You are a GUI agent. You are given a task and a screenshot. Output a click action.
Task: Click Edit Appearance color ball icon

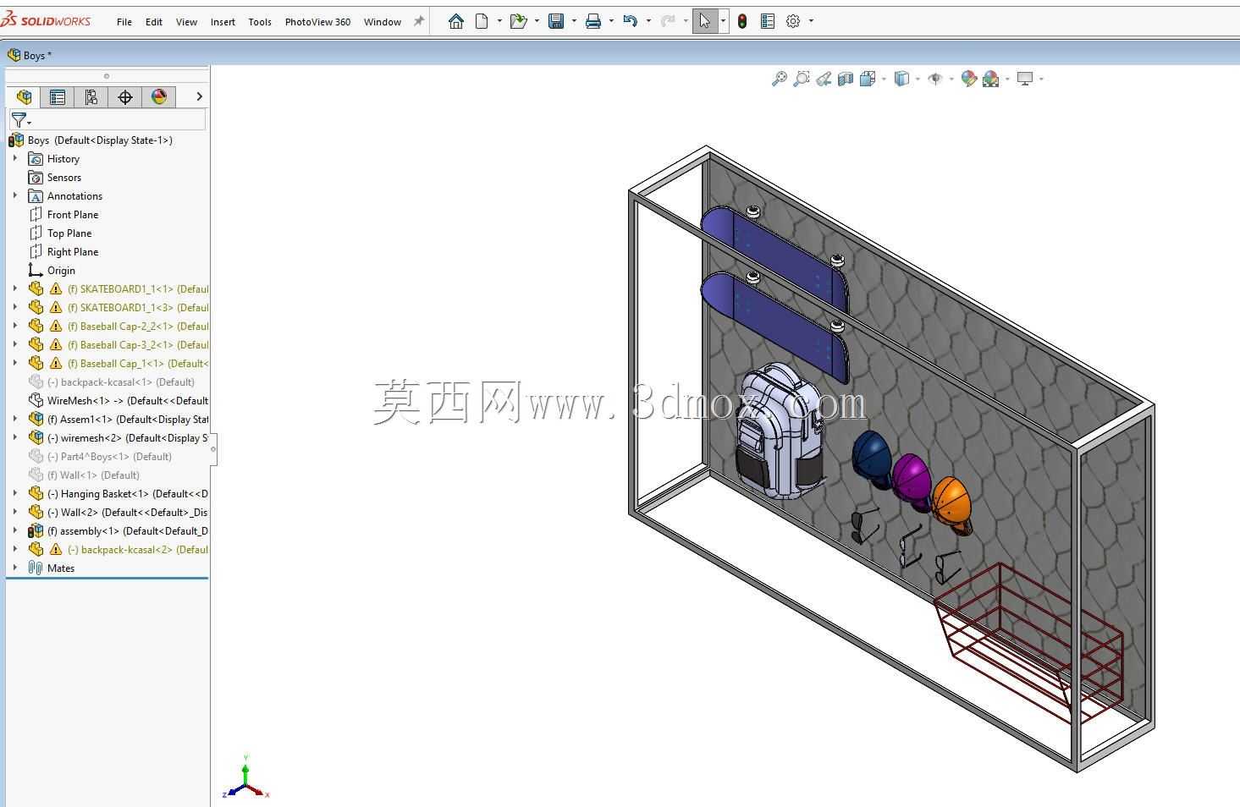(969, 79)
